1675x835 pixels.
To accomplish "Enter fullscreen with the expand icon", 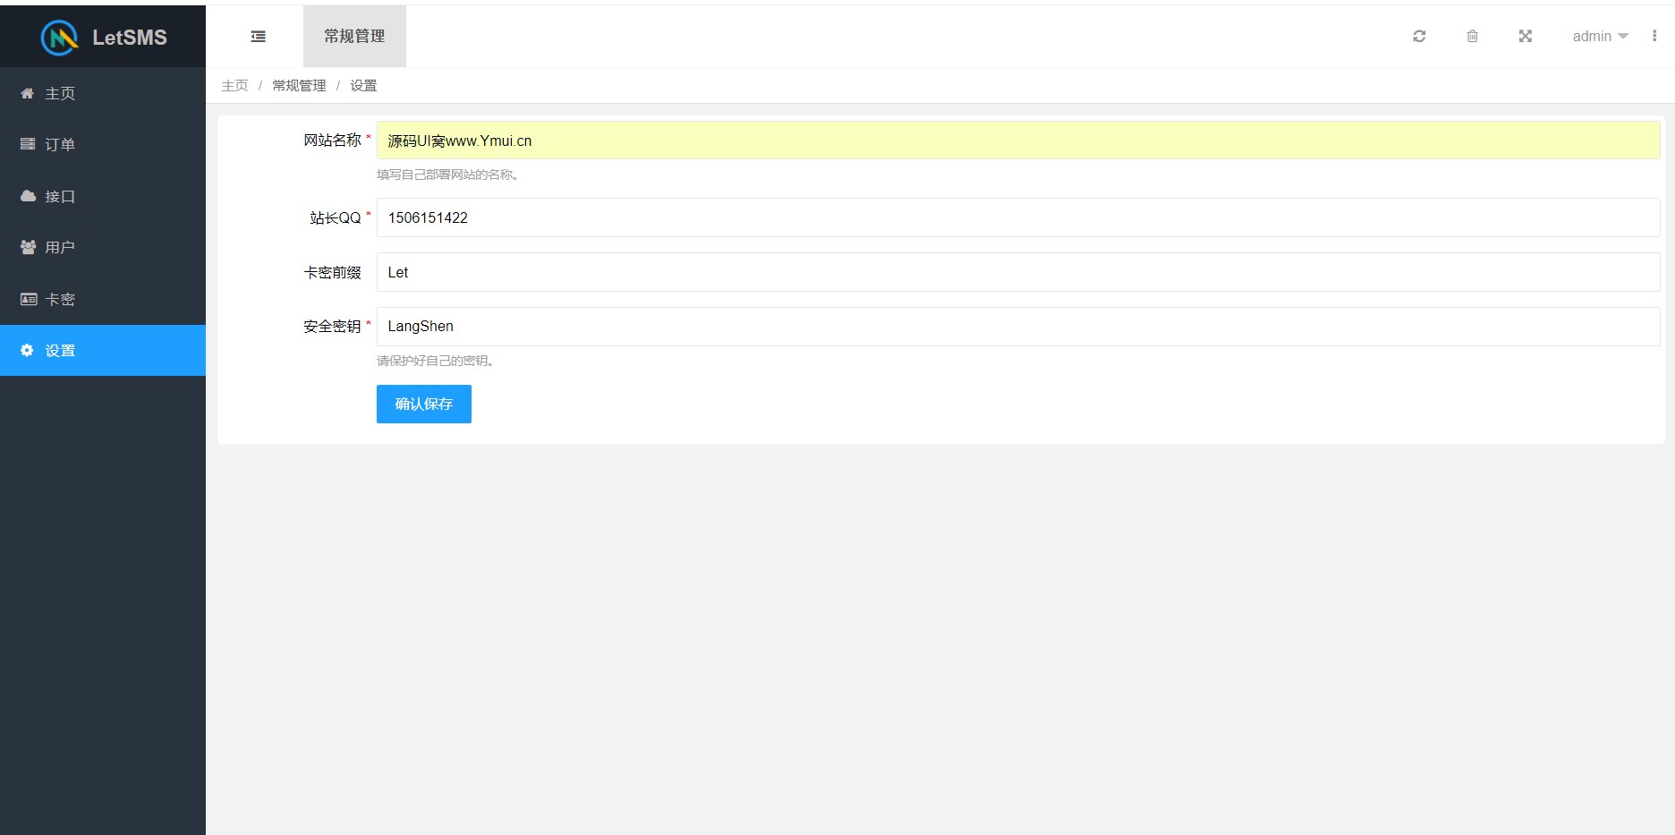I will (1526, 37).
